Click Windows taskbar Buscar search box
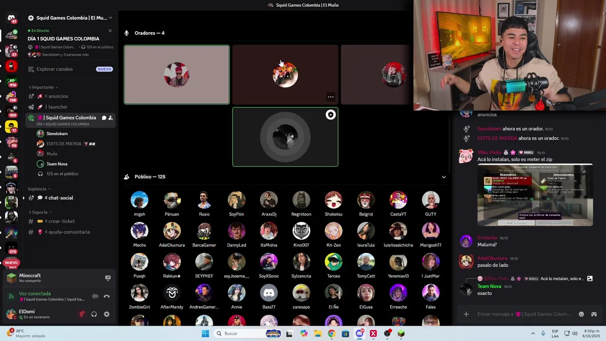 pyautogui.click(x=247, y=333)
